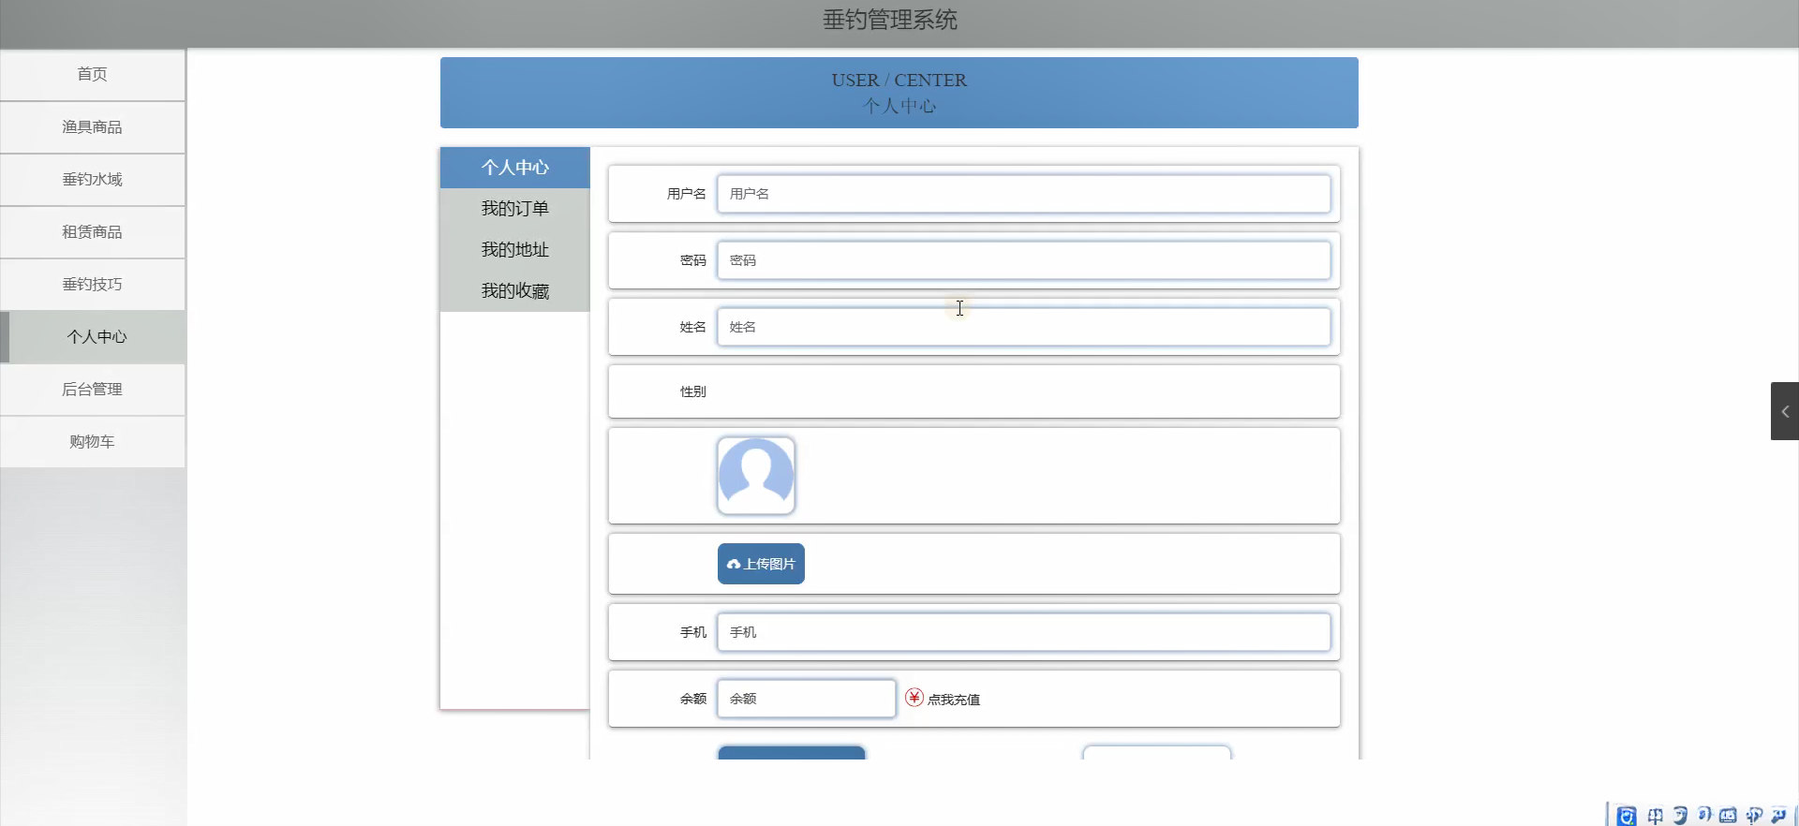Expand the side panel arrow on right edge

click(1785, 411)
